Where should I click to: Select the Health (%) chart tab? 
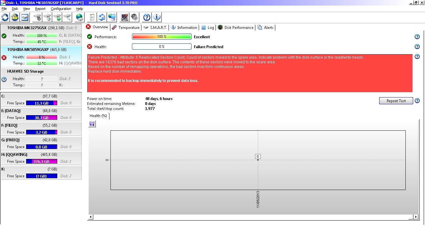click(98, 116)
